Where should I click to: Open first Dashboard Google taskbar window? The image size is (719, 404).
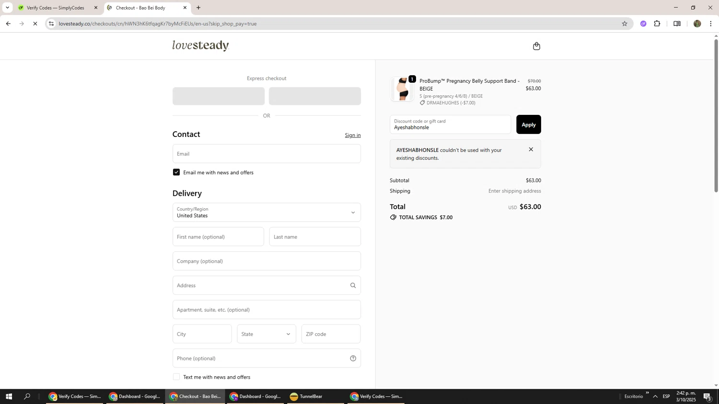(x=135, y=396)
